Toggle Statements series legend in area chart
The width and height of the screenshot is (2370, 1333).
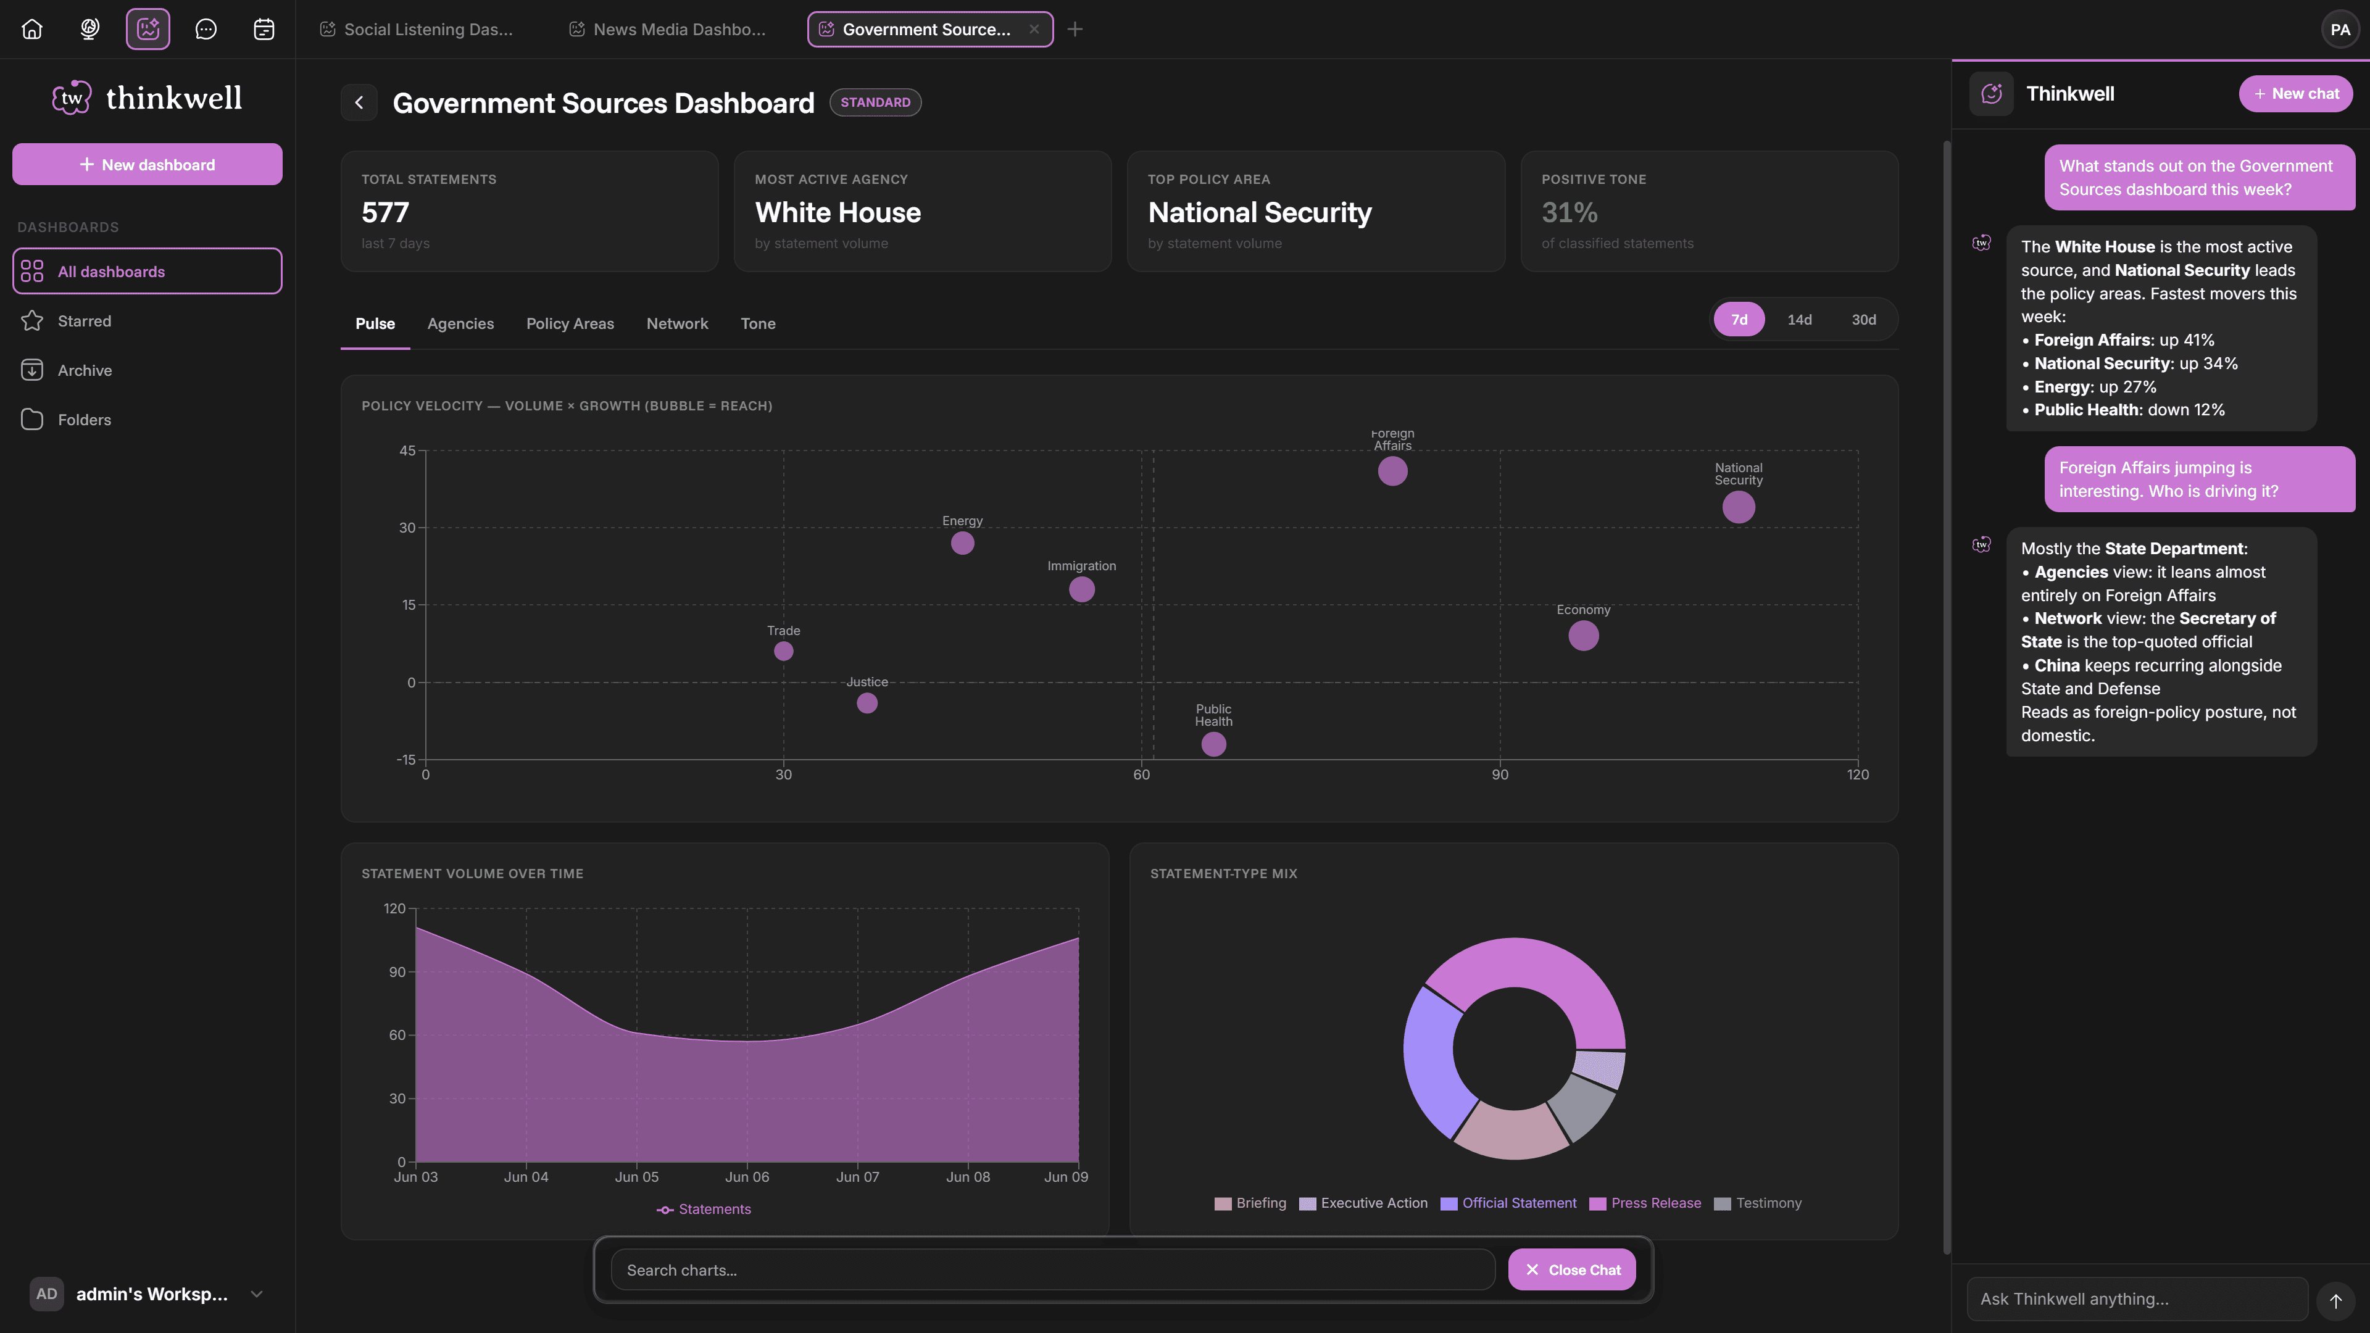(704, 1210)
